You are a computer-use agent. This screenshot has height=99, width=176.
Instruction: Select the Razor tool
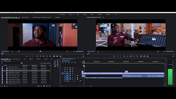point(57,62)
